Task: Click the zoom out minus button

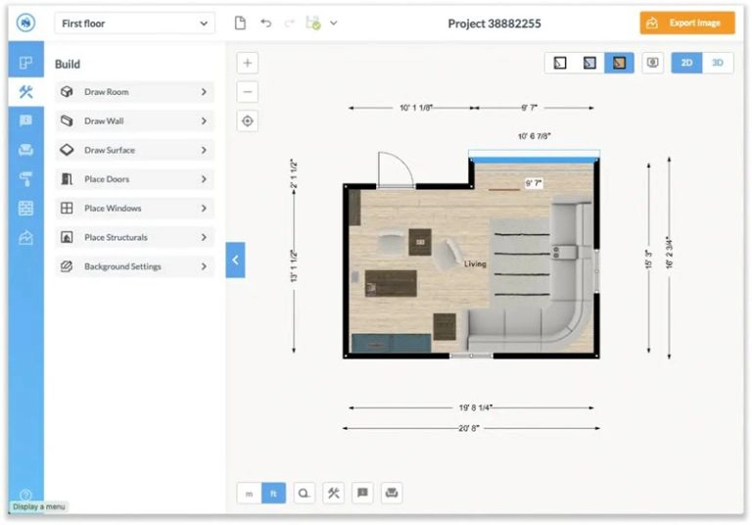Action: pos(248,92)
